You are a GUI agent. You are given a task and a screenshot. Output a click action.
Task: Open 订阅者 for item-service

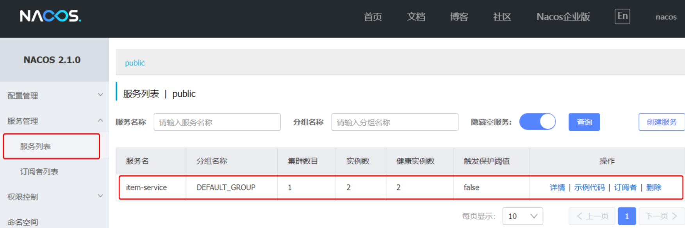pyautogui.click(x=625, y=188)
